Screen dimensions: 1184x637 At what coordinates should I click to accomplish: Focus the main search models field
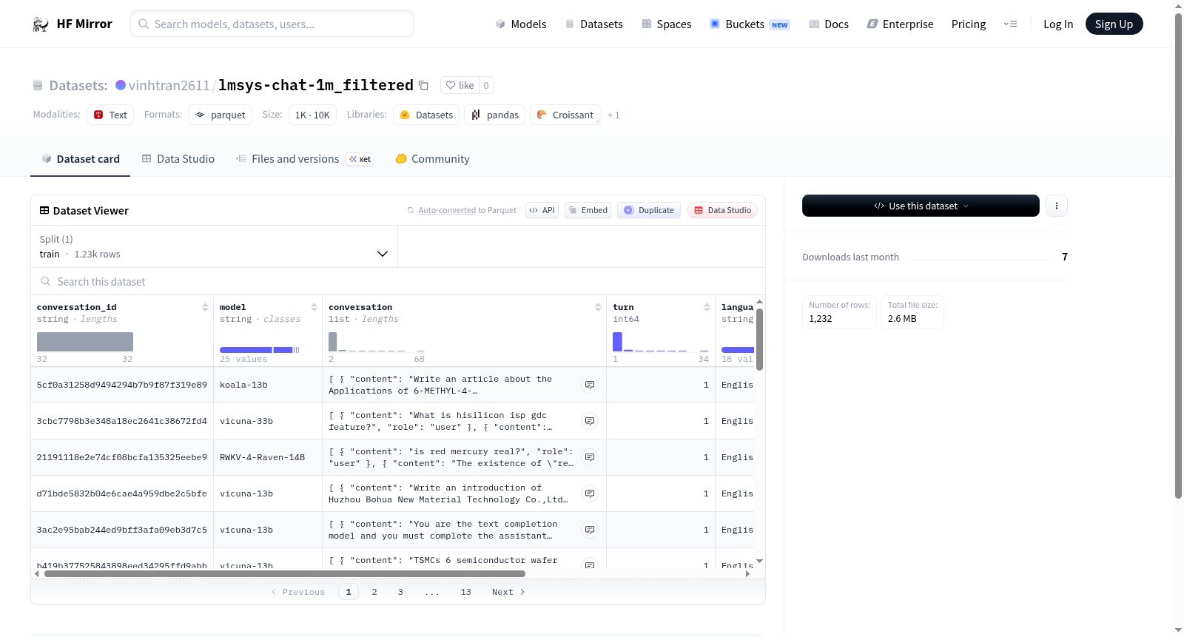click(272, 24)
